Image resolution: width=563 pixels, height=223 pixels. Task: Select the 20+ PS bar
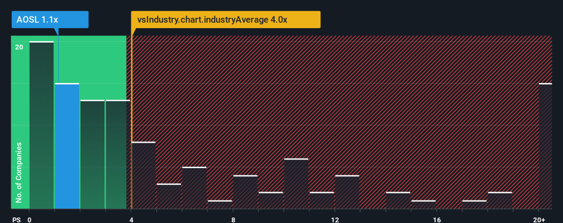(x=545, y=146)
